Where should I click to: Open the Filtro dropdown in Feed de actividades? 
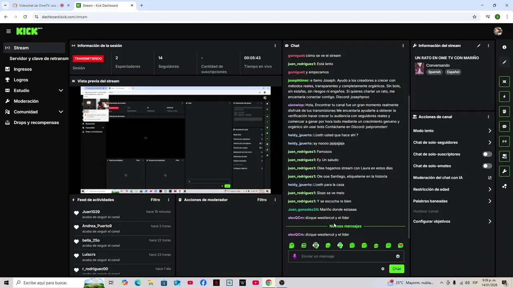pos(155,200)
